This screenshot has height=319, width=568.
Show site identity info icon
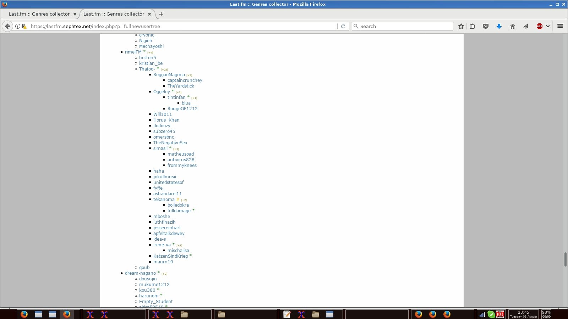pos(17,26)
